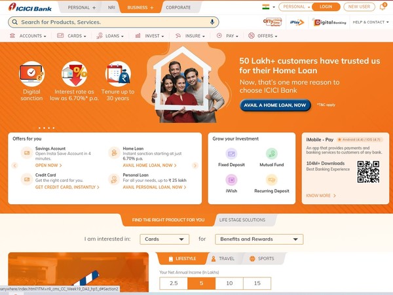Open the 'I am interested in' Cards dropdown
Screen dimensions: 393x295
click(164, 239)
